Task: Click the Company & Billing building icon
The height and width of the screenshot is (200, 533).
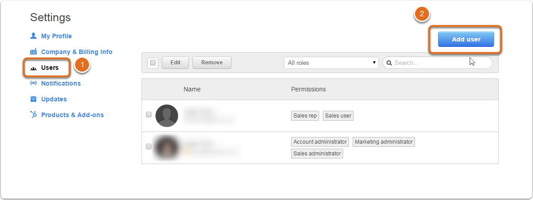Action: point(33,52)
